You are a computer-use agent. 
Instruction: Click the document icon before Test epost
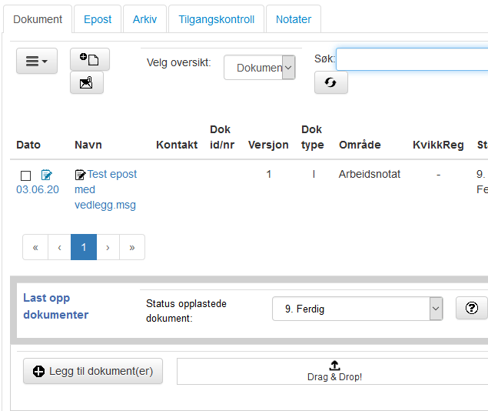[80, 175]
